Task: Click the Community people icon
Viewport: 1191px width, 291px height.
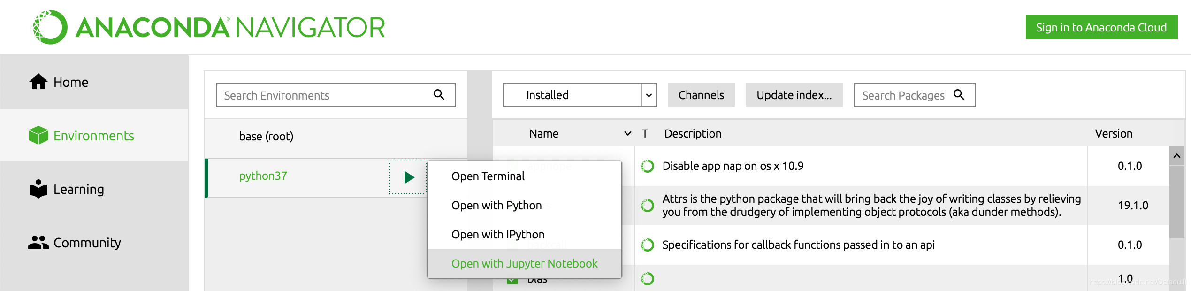Action: coord(38,242)
